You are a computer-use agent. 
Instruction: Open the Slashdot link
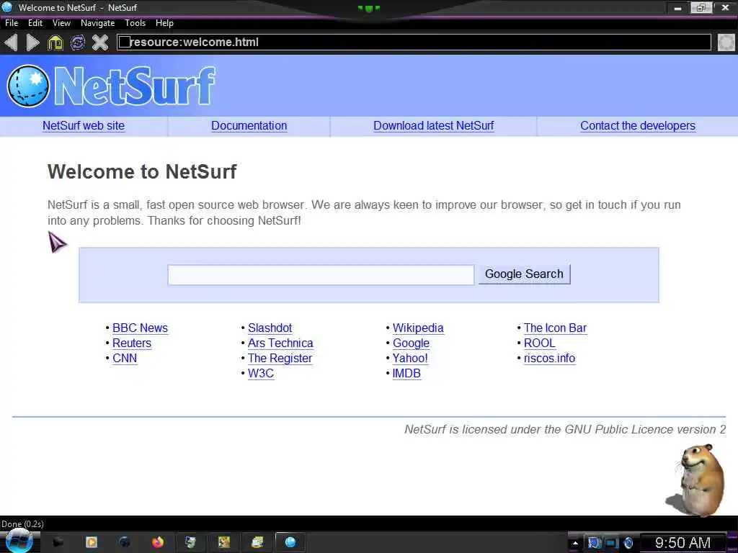tap(270, 328)
